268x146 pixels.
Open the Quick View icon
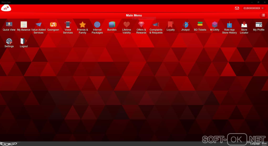tap(9, 25)
